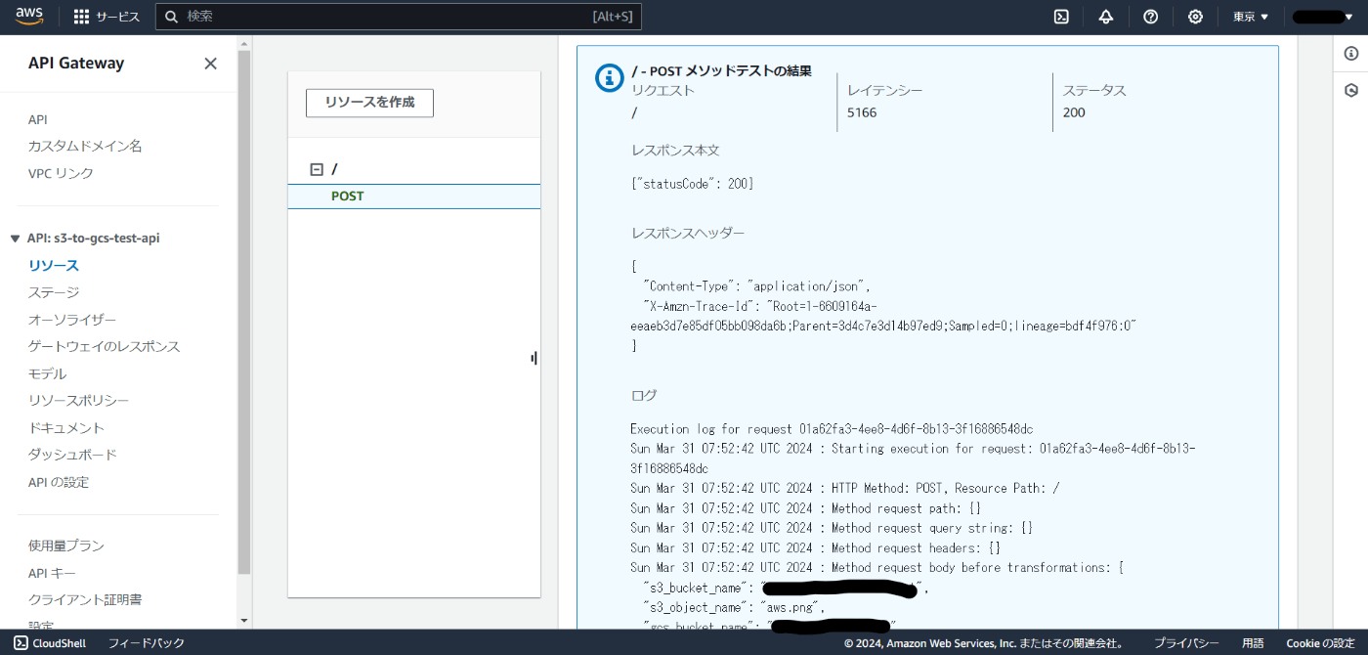Viewport: 1368px width, 655px height.
Task: Select リソース in sidebar navigation
Action: click(54, 266)
